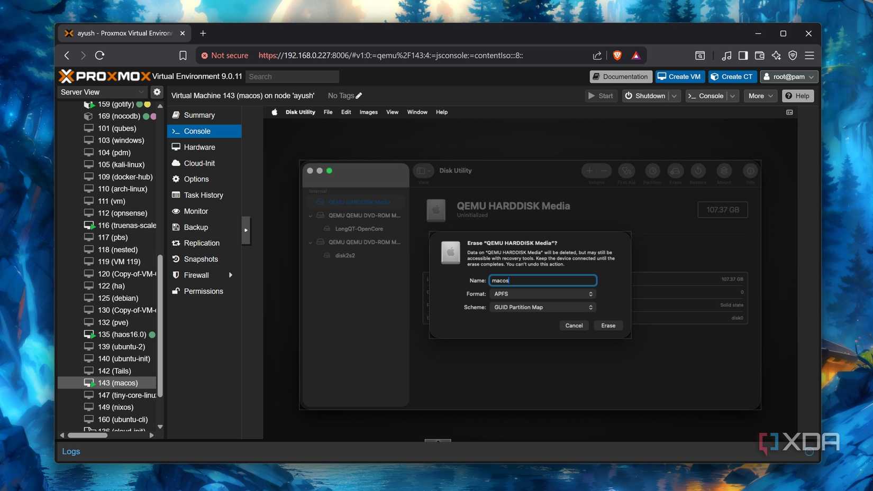Open the Help menu in the macOS bar
Viewport: 873px width, 491px height.
442,112
